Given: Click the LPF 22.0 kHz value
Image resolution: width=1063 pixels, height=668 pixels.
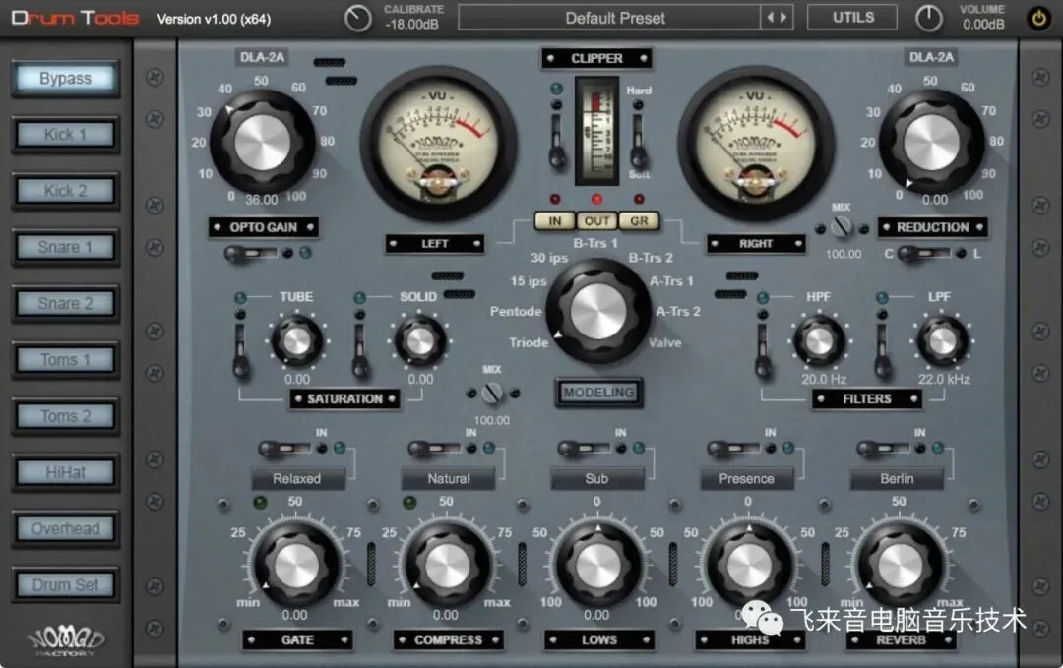Looking at the screenshot, I should click(944, 380).
